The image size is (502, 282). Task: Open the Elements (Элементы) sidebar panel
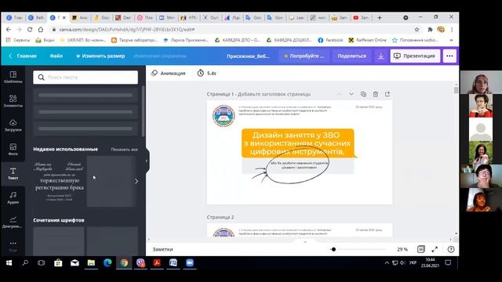click(13, 101)
